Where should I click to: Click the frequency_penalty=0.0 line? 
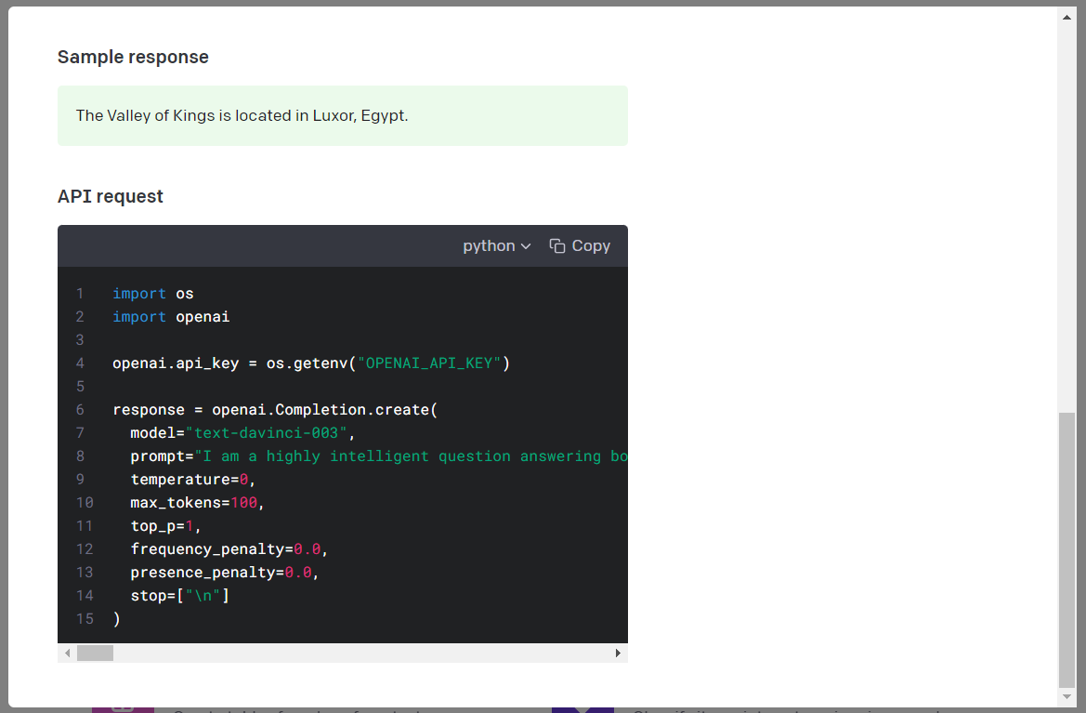point(229,548)
